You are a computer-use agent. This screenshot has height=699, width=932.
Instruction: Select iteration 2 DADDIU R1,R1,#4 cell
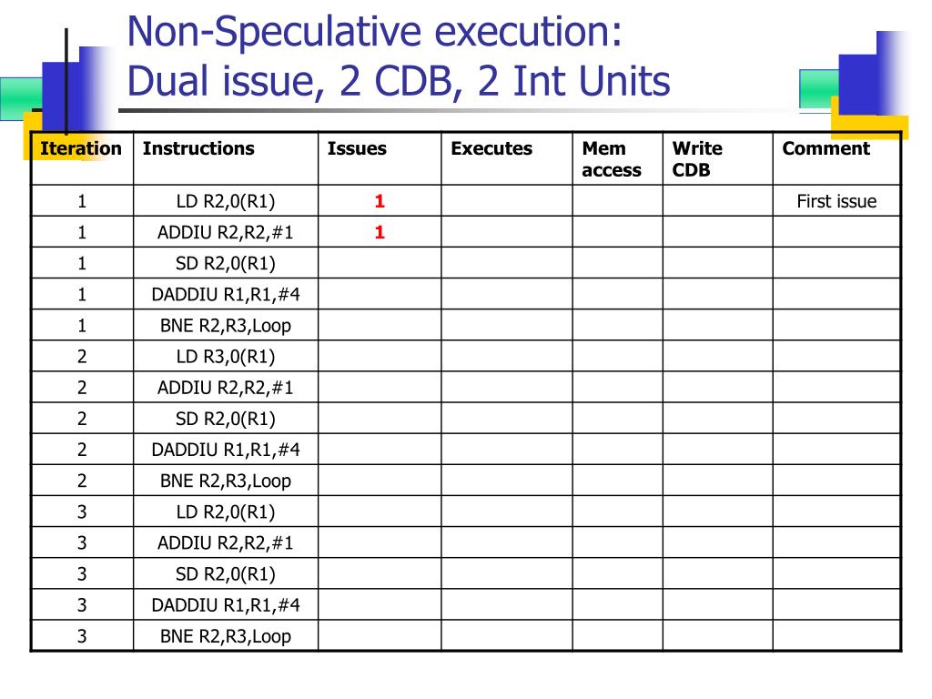226,450
